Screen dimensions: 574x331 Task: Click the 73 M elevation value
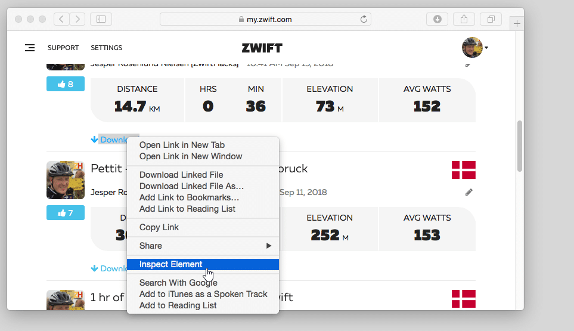click(x=330, y=107)
